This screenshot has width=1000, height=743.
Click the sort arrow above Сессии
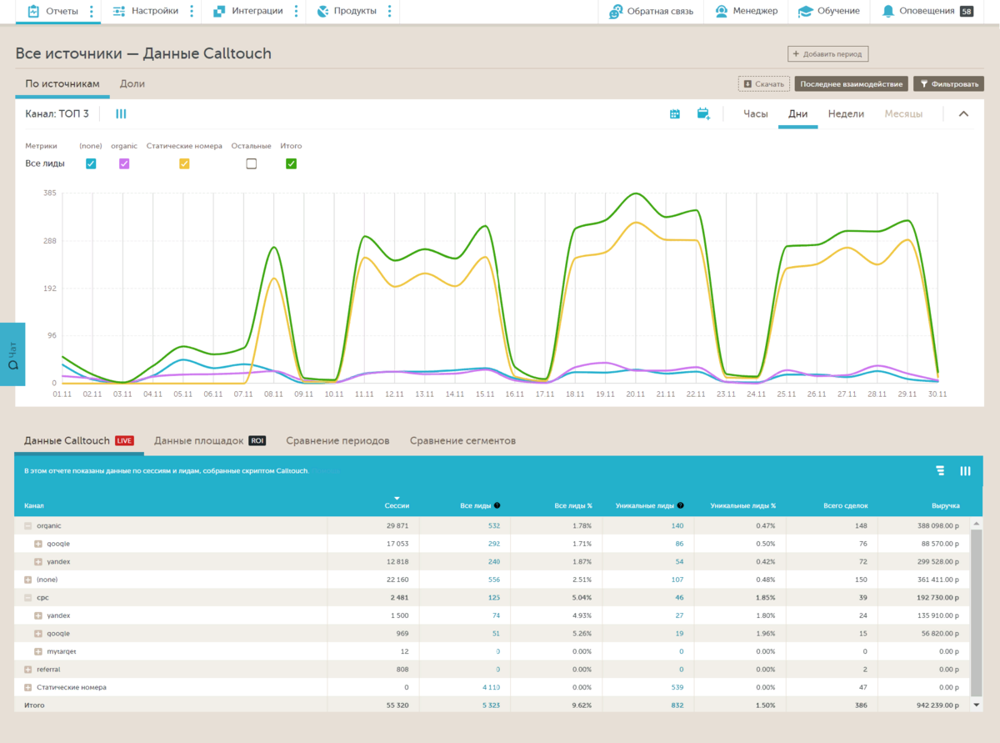pos(397,498)
